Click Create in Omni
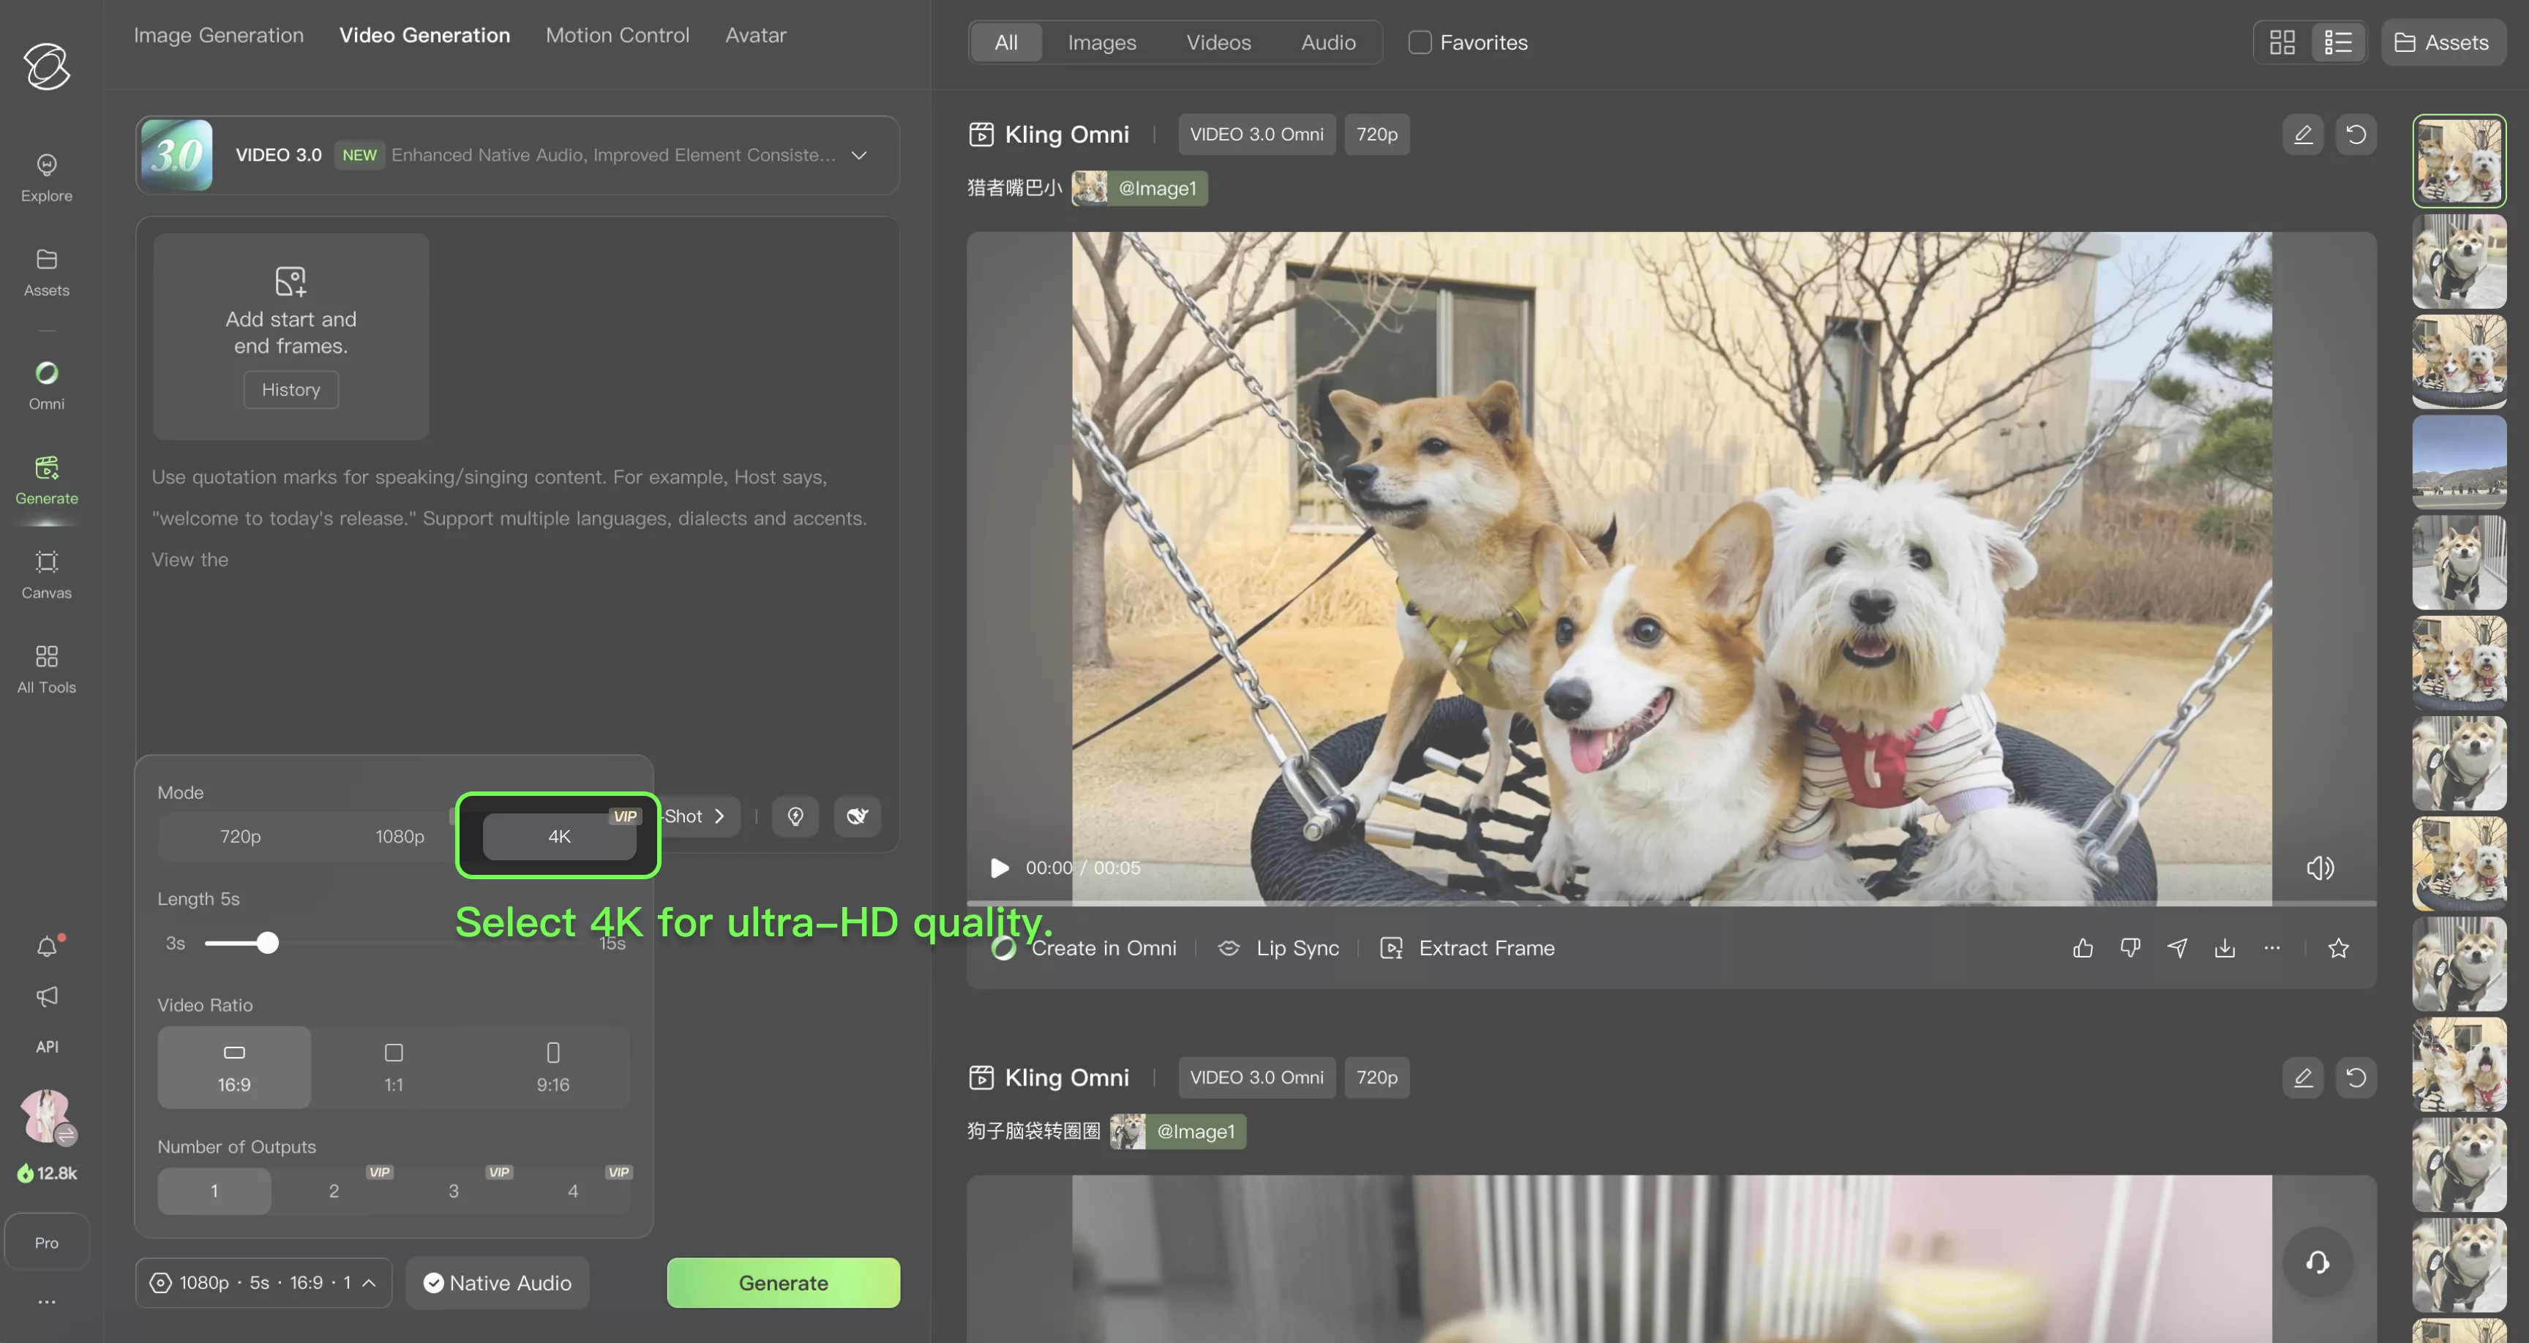The height and width of the screenshot is (1343, 2529). click(1084, 947)
